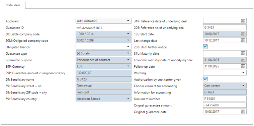The height and width of the screenshot is (126, 254).
Task: Click 20E Reference no of underlying deal field
Action: (x=225, y=27)
